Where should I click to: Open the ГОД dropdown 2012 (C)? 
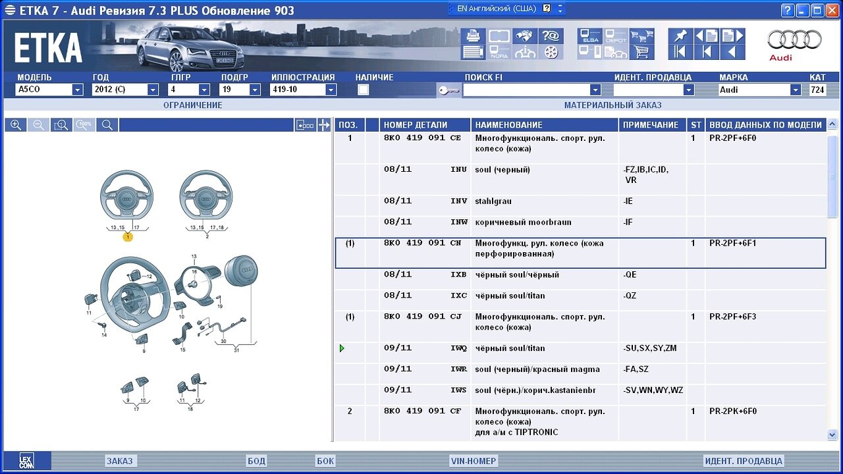(x=126, y=90)
